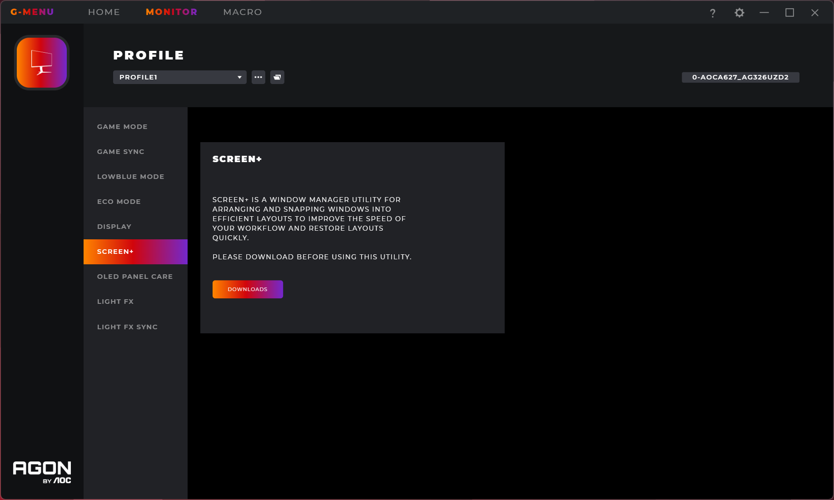Open the help question mark icon
Screen dimensions: 834x500
click(x=713, y=13)
